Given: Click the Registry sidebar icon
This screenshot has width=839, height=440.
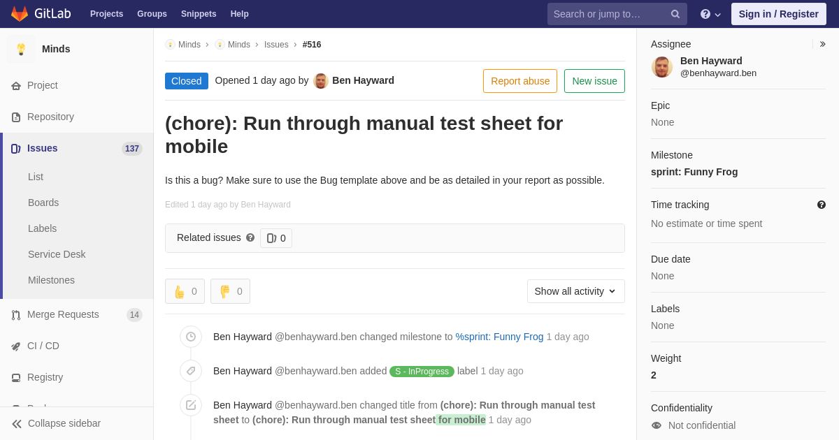Looking at the screenshot, I should (x=16, y=378).
